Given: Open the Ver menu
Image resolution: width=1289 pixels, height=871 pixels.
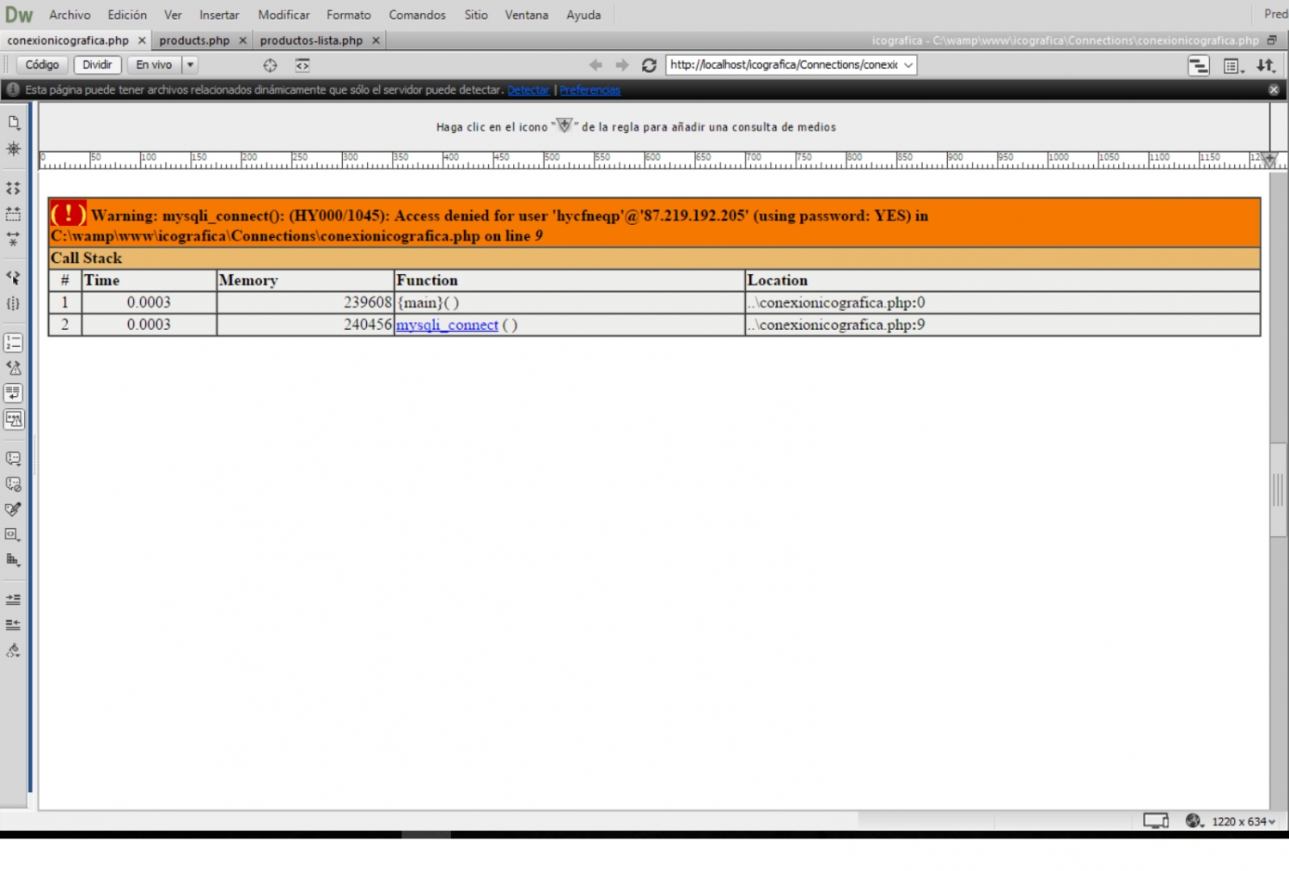Looking at the screenshot, I should tap(173, 15).
